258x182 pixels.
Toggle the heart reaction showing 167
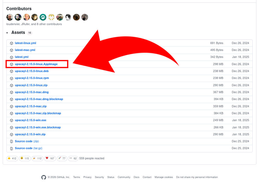pyautogui.click(x=50, y=158)
